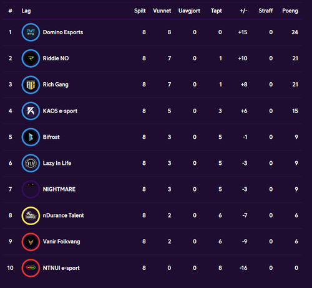The height and width of the screenshot is (288, 312).
Task: Select the NIGHTMARE team name
Action: 59,189
